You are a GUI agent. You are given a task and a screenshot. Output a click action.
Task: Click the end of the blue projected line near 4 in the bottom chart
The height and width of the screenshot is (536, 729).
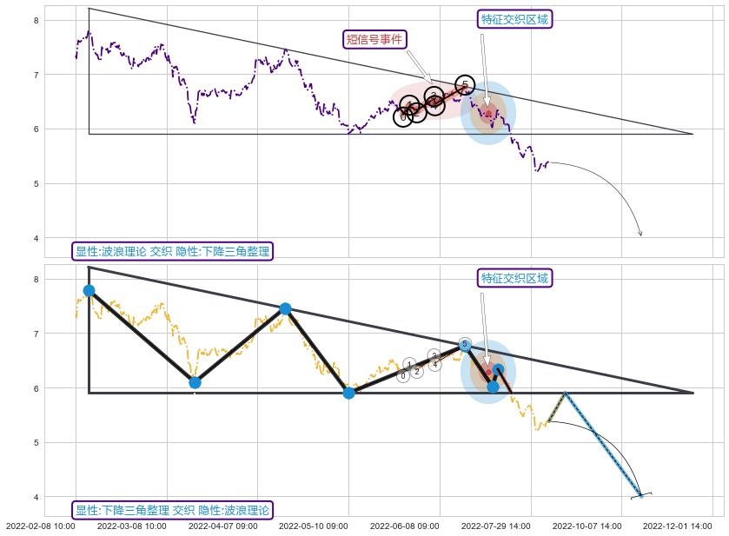(640, 496)
